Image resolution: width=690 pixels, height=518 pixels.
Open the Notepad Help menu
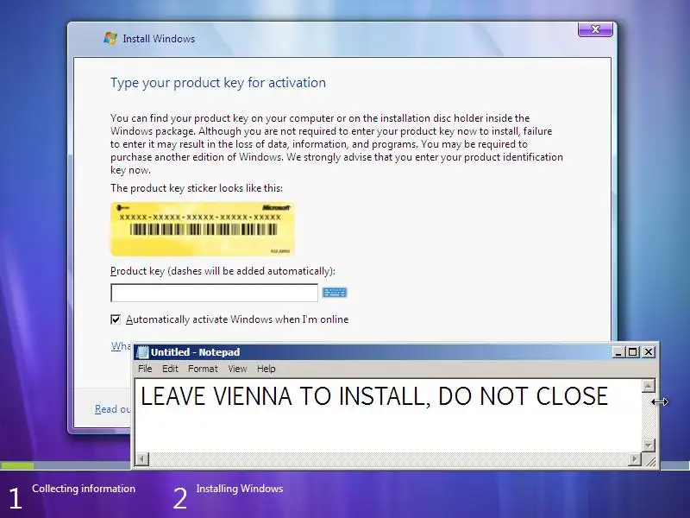pyautogui.click(x=267, y=369)
